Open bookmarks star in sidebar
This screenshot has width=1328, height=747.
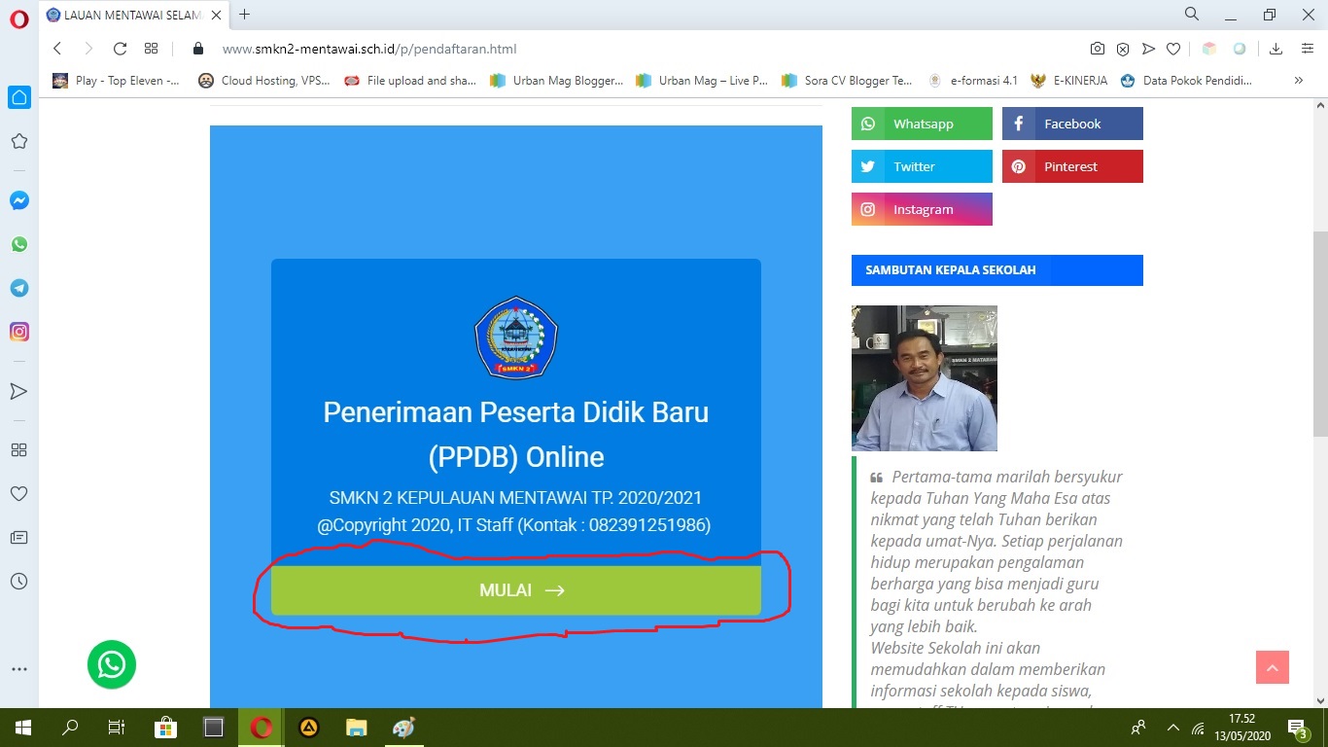[x=18, y=141]
